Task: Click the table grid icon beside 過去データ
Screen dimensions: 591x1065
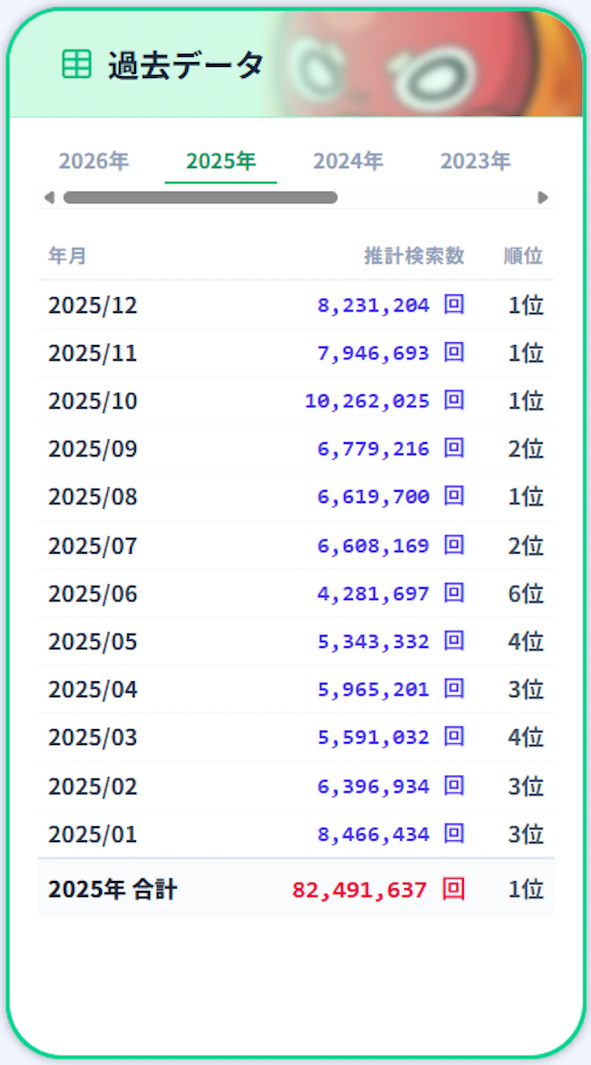Action: (x=77, y=64)
